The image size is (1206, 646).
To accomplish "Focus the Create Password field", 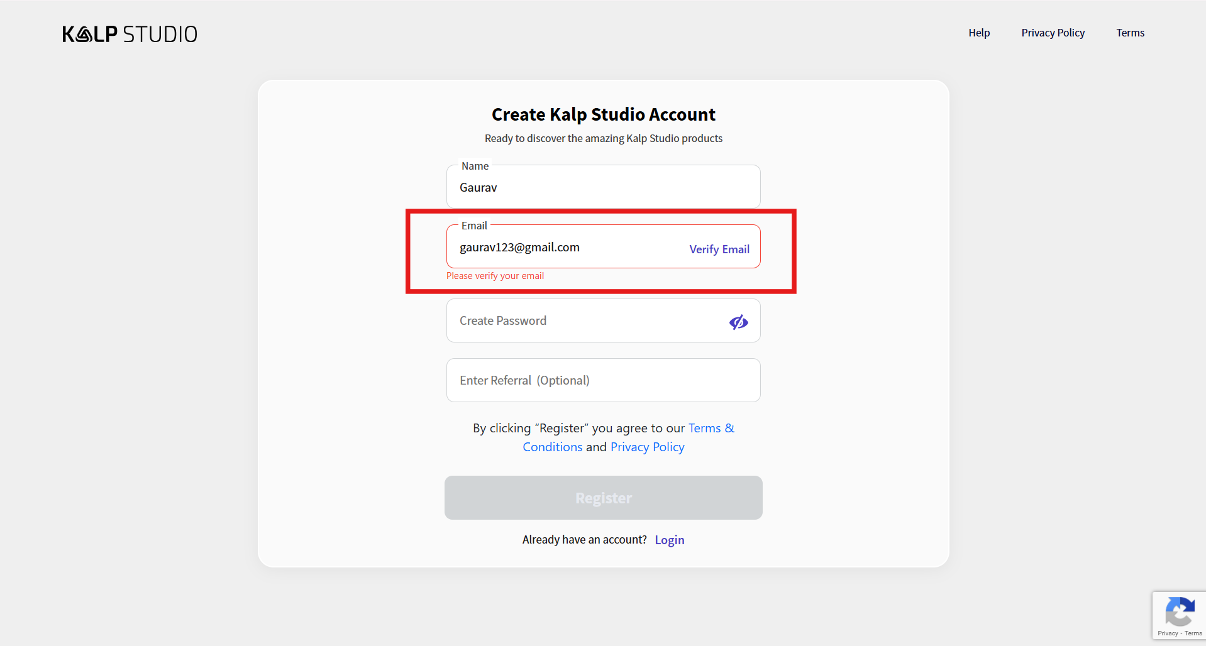I will coord(585,321).
